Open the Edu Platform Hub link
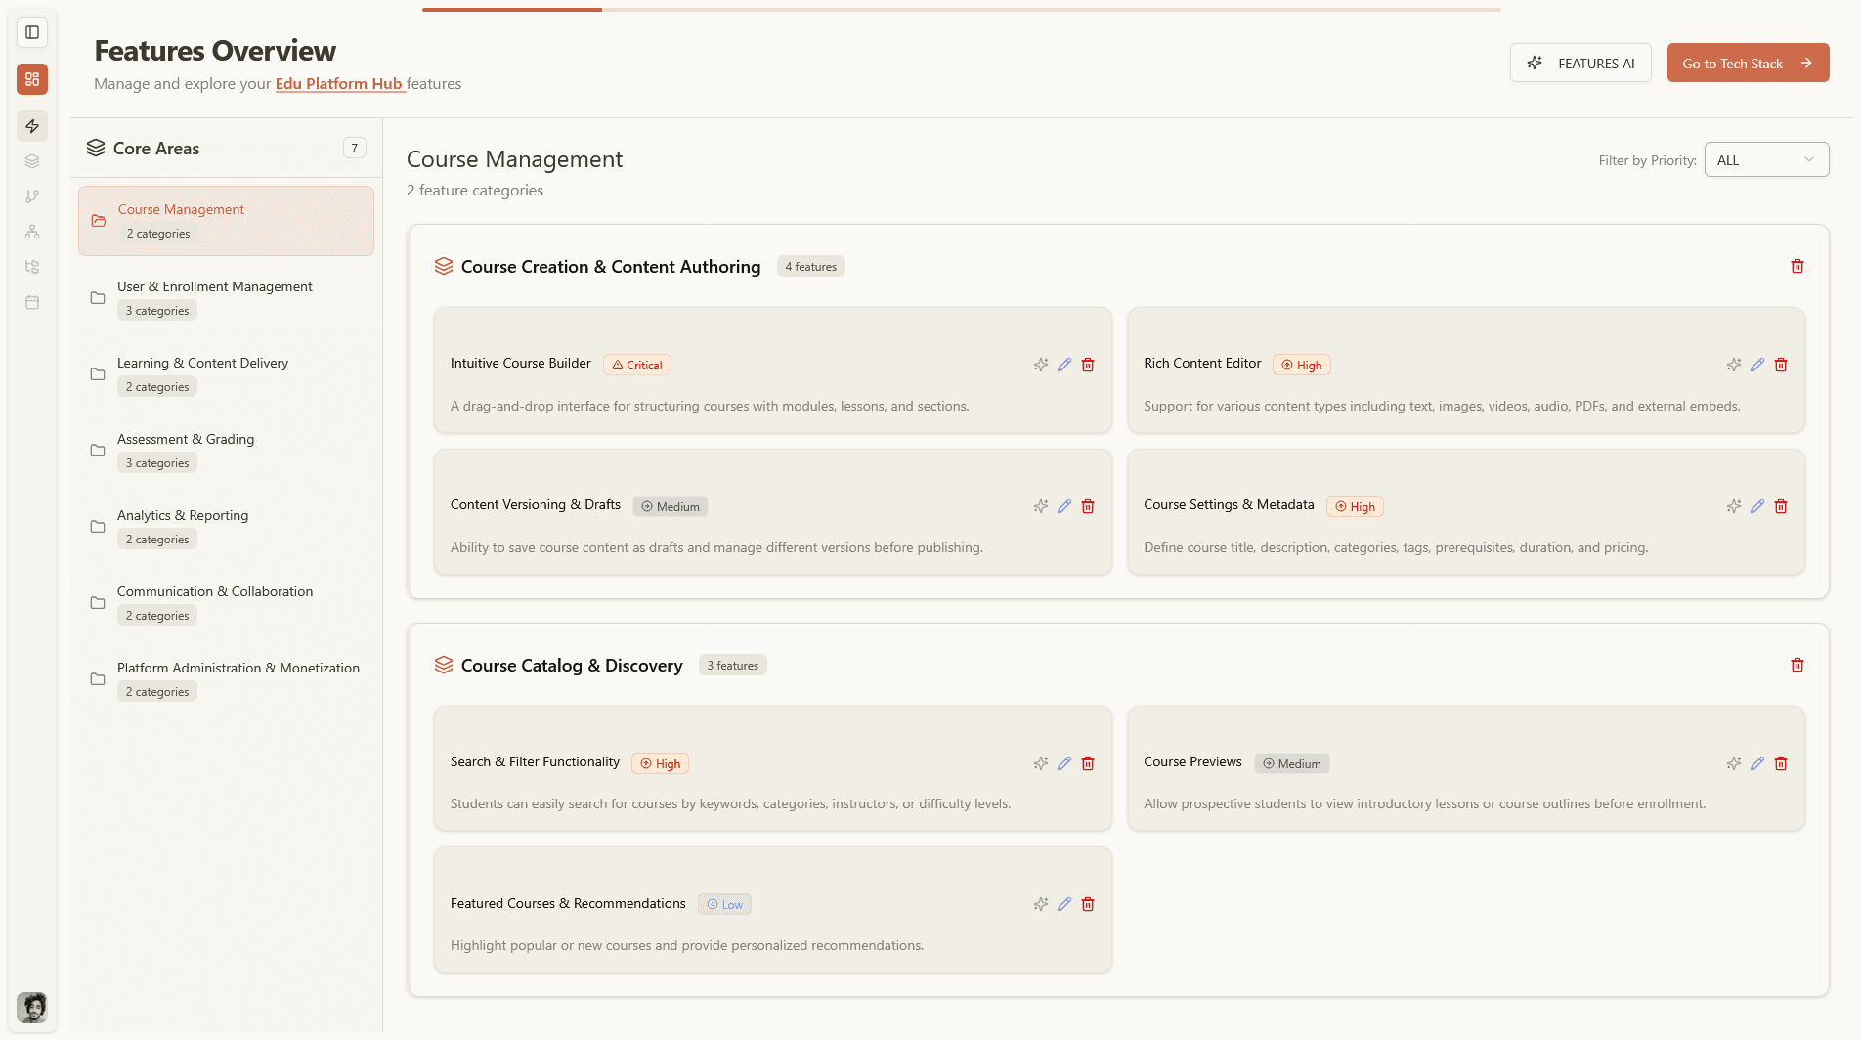 [339, 84]
